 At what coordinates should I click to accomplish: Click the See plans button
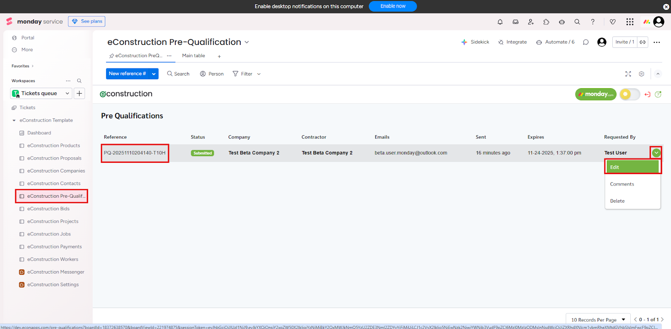pos(87,21)
